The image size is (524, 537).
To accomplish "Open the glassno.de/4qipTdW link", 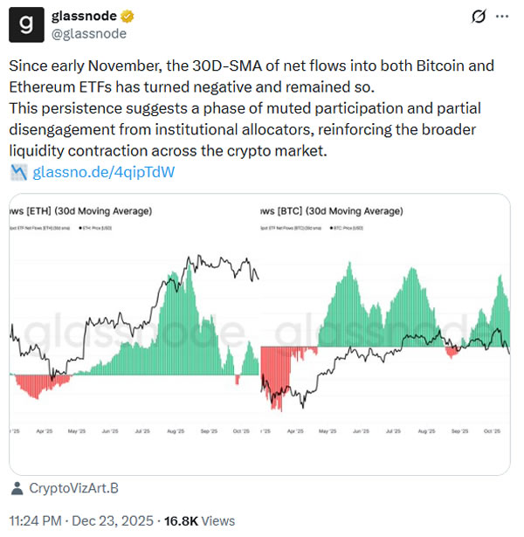I will [104, 171].
